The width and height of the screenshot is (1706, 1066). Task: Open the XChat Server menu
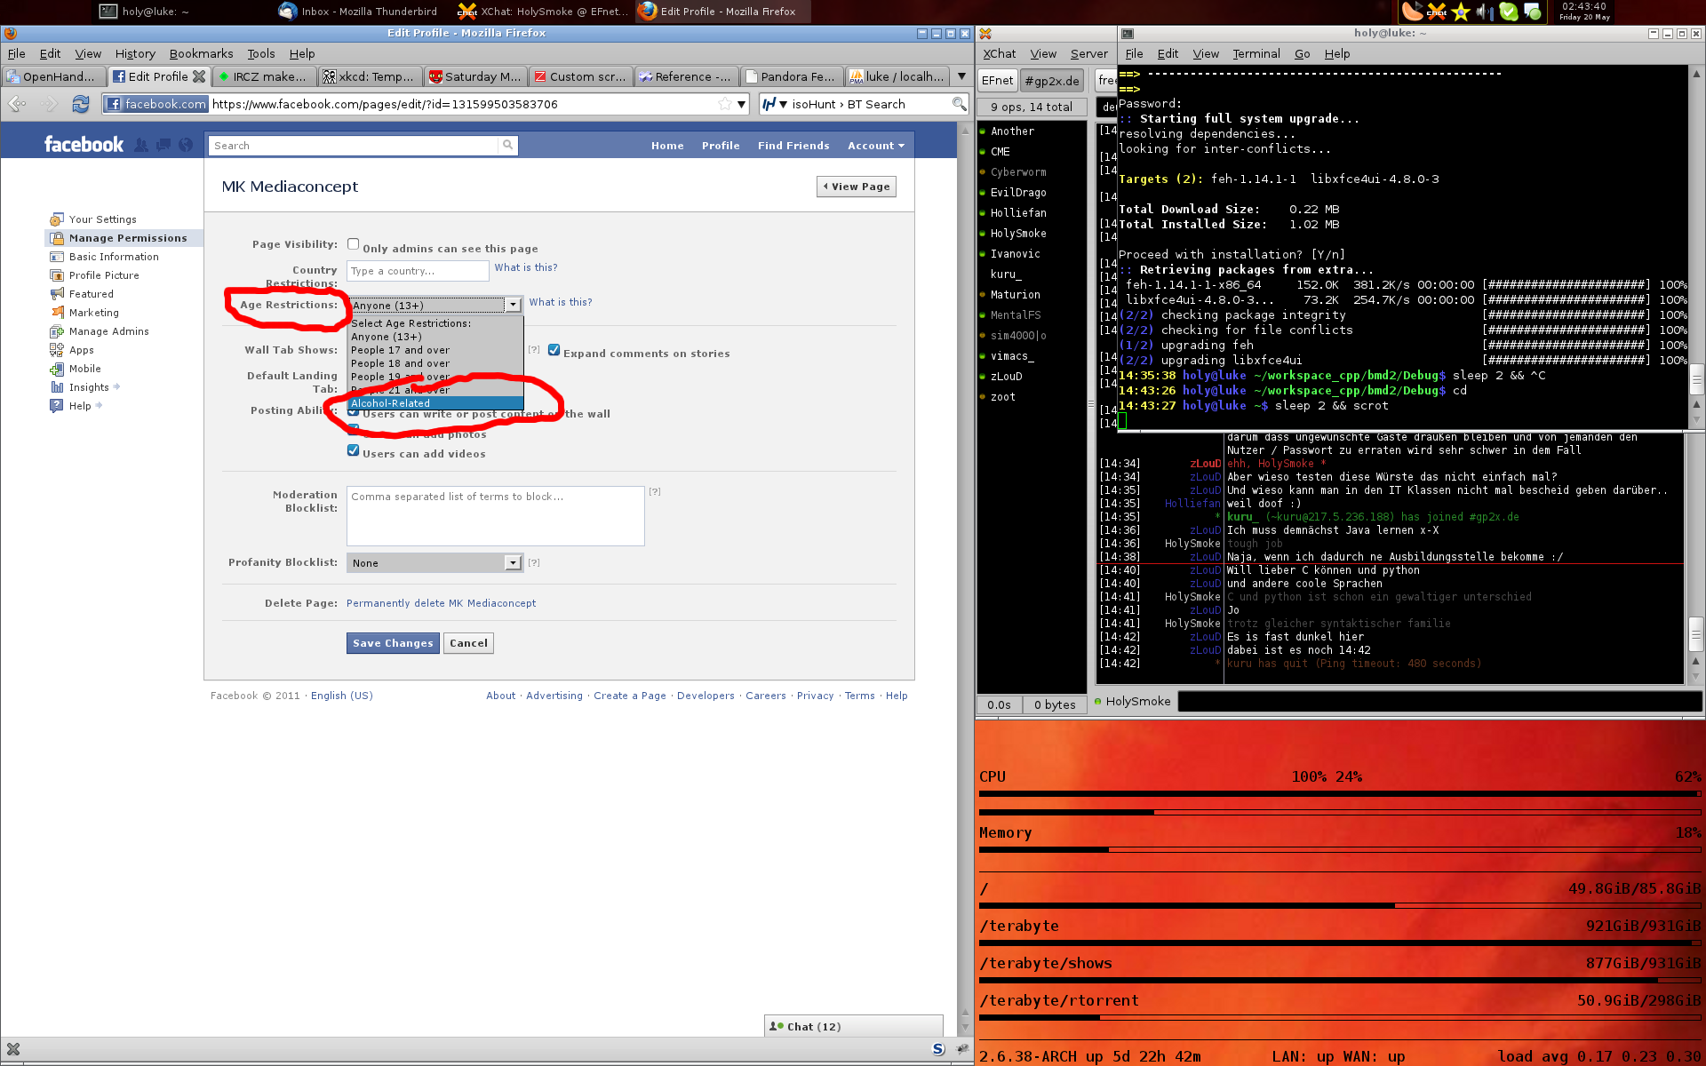coord(1088,54)
